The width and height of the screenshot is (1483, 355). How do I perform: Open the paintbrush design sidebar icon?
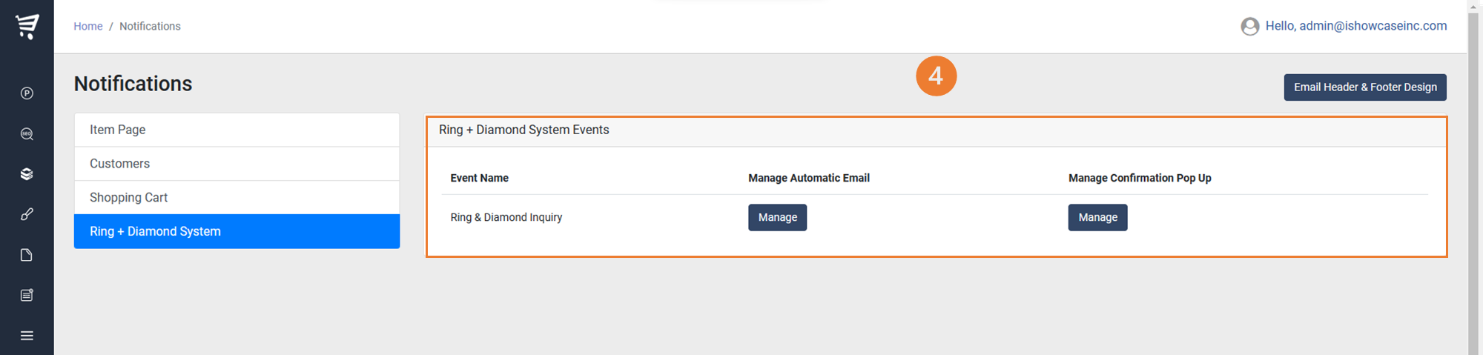(27, 214)
